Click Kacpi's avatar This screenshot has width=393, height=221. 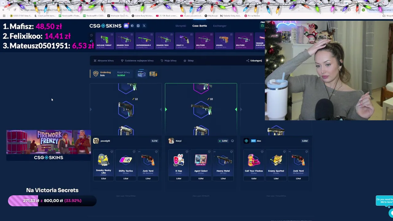click(171, 141)
